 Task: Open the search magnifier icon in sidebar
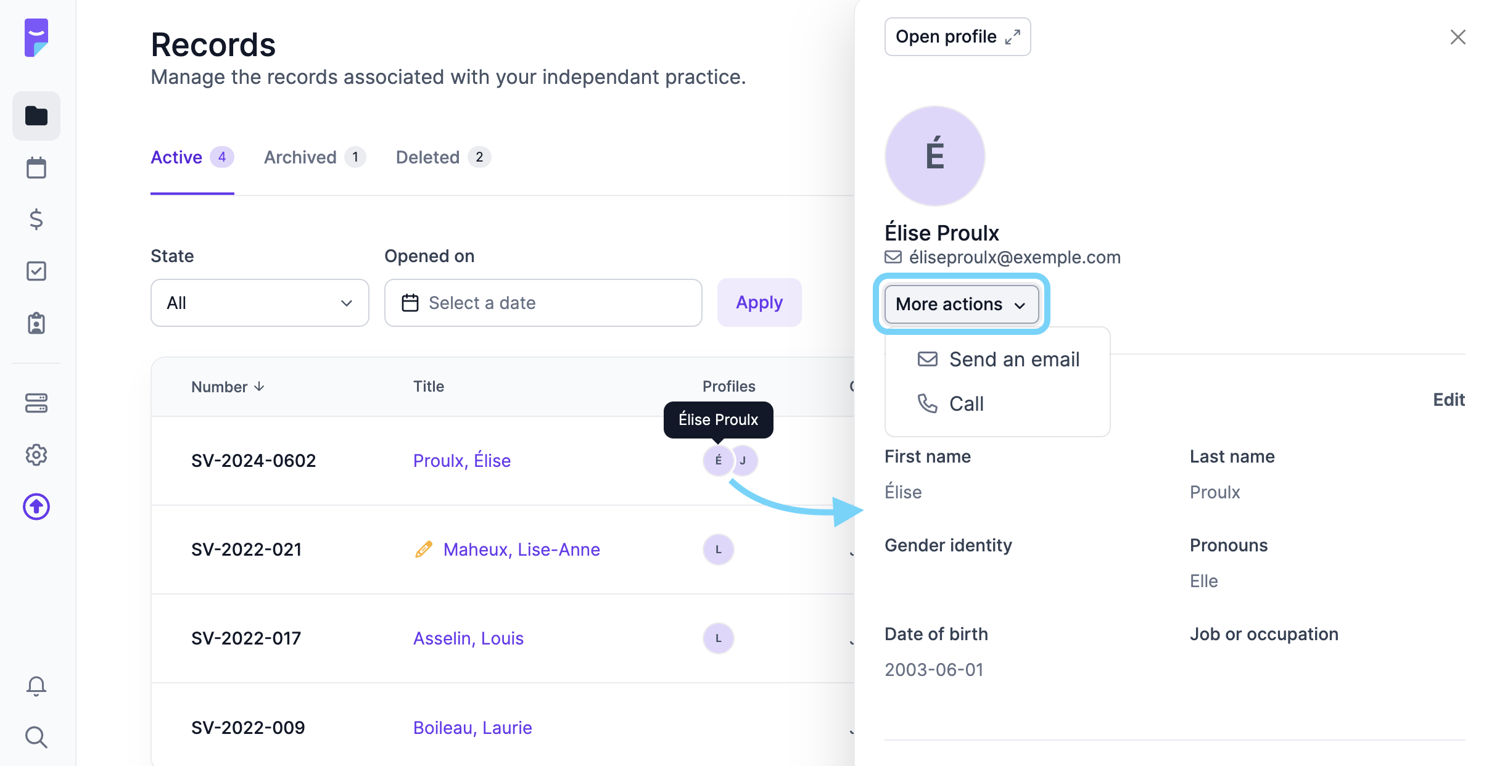point(36,738)
